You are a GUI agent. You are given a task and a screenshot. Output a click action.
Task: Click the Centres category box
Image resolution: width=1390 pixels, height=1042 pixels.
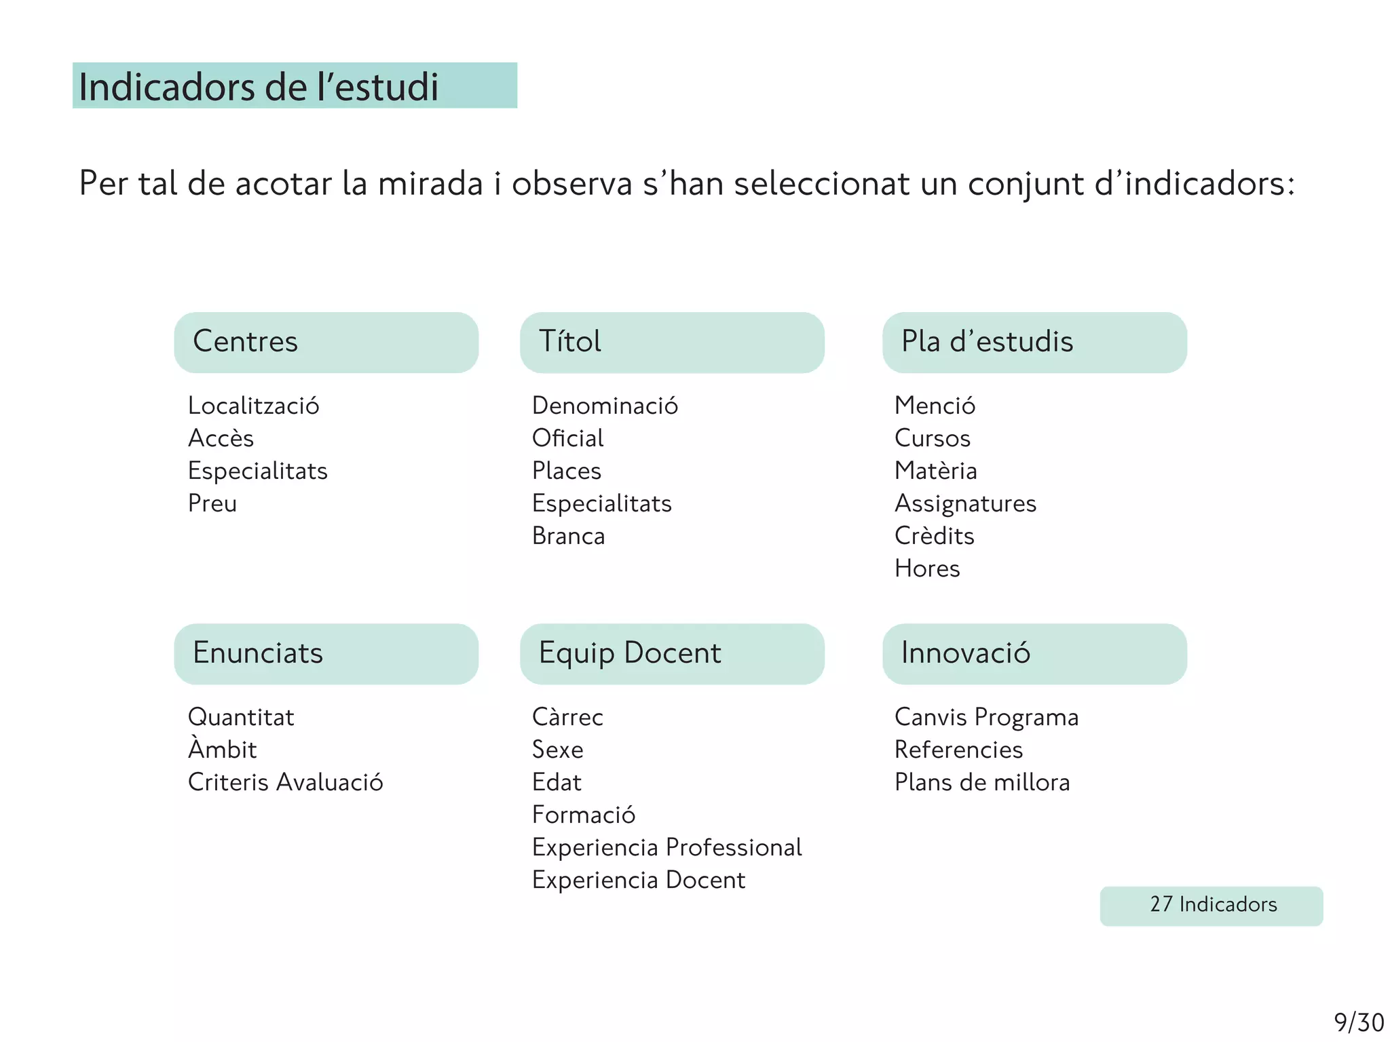pyautogui.click(x=326, y=342)
